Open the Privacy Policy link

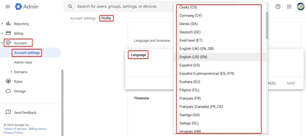pos(13,133)
